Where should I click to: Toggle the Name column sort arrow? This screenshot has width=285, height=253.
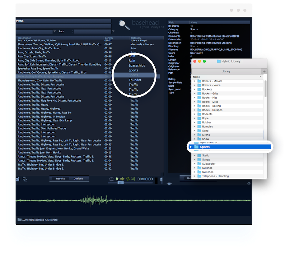click(260, 77)
